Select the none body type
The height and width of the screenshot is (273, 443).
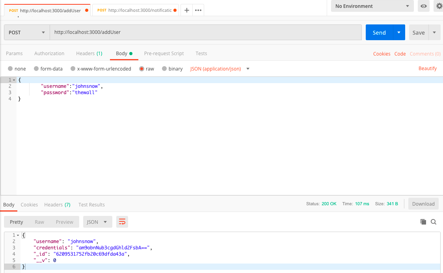pyautogui.click(x=11, y=69)
